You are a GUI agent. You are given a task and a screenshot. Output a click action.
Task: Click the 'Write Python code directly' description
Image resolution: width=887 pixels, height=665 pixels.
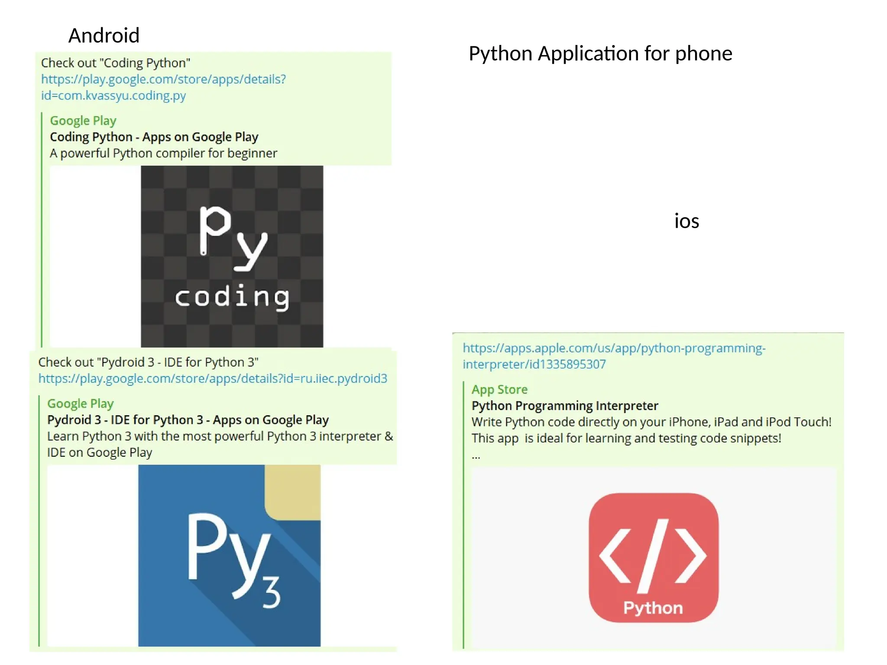(651, 422)
